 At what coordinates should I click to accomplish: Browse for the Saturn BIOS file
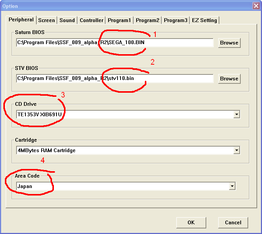[x=229, y=43]
